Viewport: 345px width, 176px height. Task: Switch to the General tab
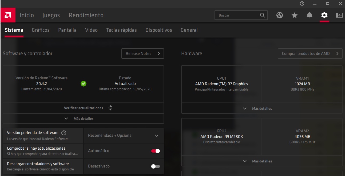[189, 30]
